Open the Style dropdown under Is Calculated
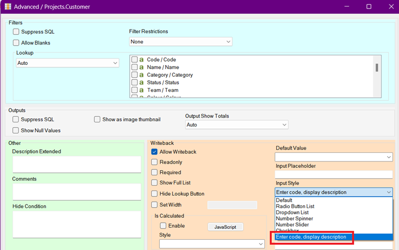The image size is (399, 250). pos(212,244)
